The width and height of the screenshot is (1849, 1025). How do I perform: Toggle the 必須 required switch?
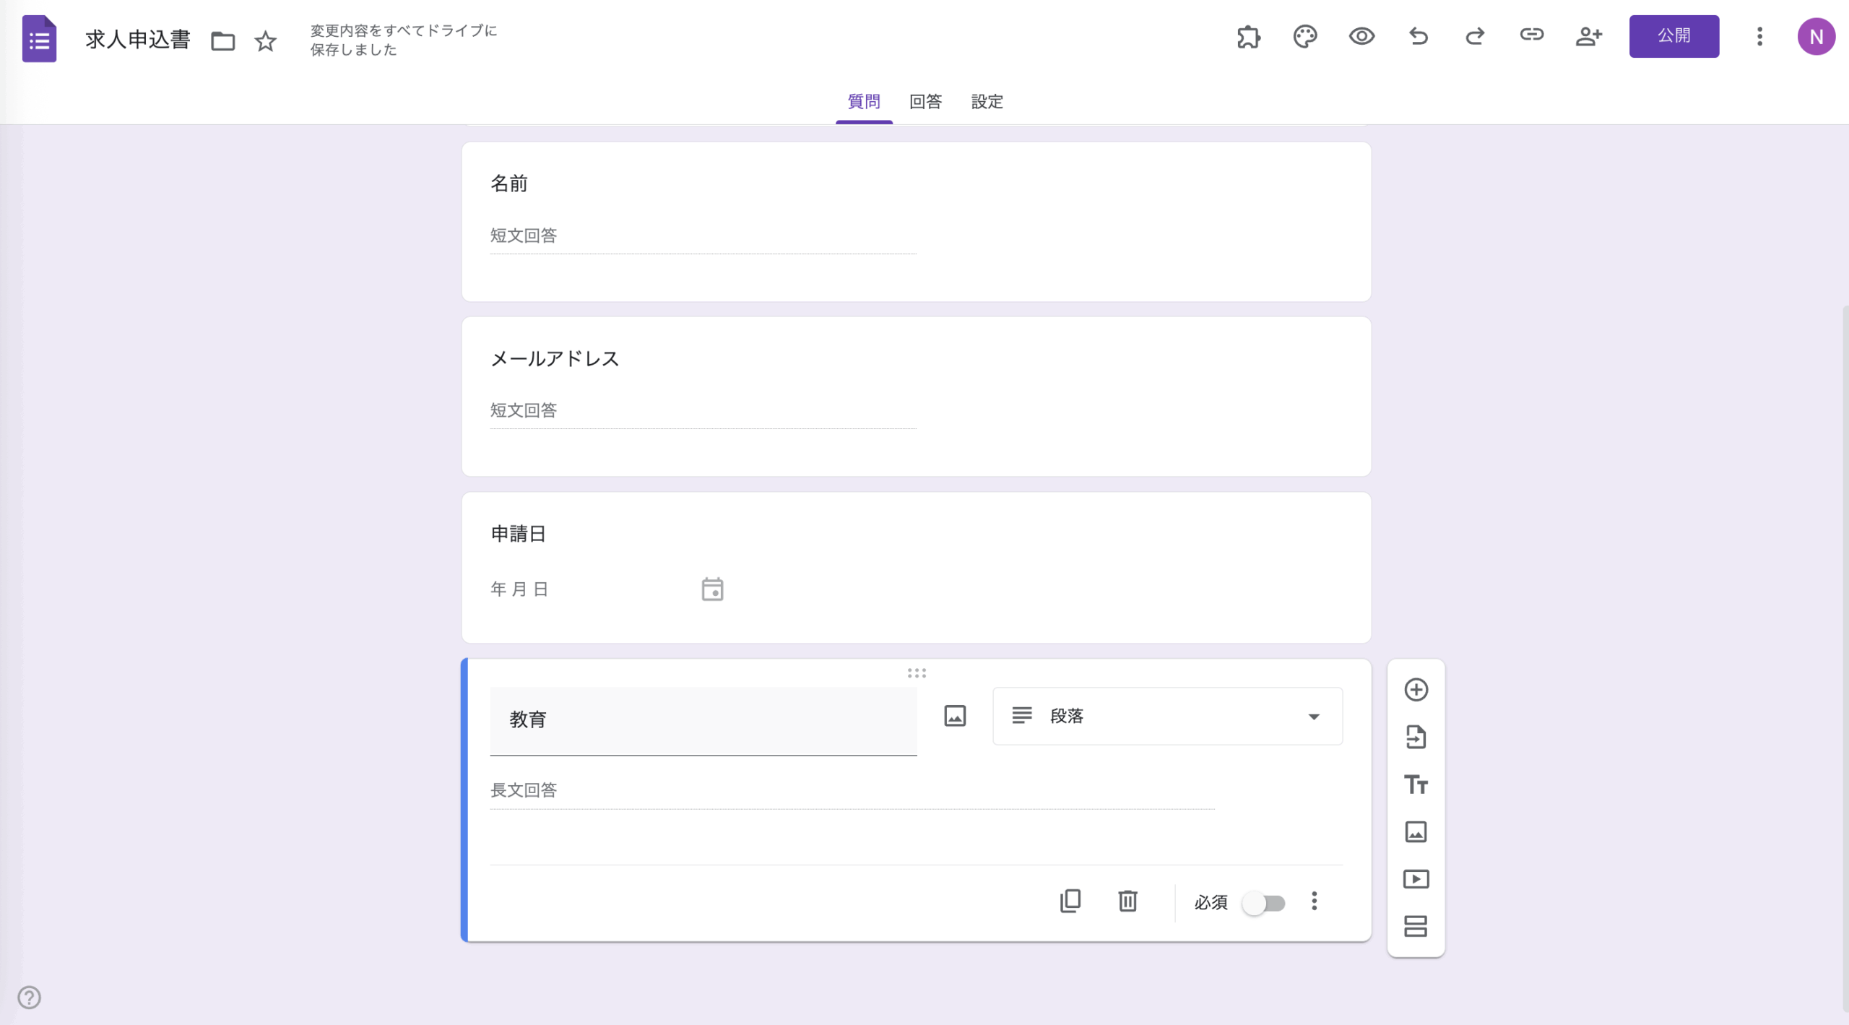coord(1263,903)
